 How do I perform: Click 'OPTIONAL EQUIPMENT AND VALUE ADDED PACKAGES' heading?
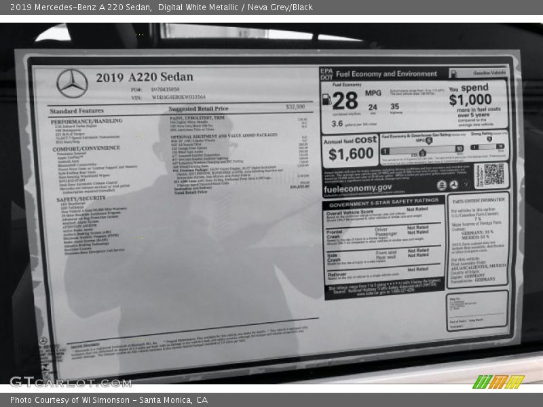(x=224, y=136)
